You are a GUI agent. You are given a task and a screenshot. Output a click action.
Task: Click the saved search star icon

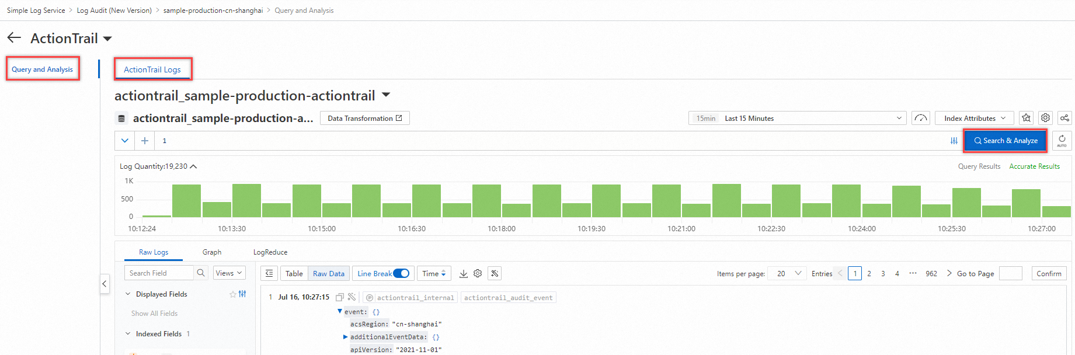[x=1026, y=118]
